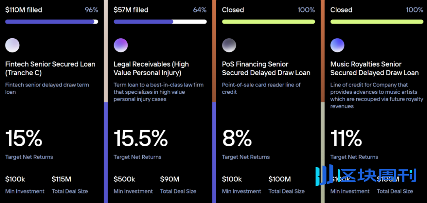Open Legal Receivables (High Value Personal Injury) title
This screenshot has width=427, height=203.
click(151, 69)
